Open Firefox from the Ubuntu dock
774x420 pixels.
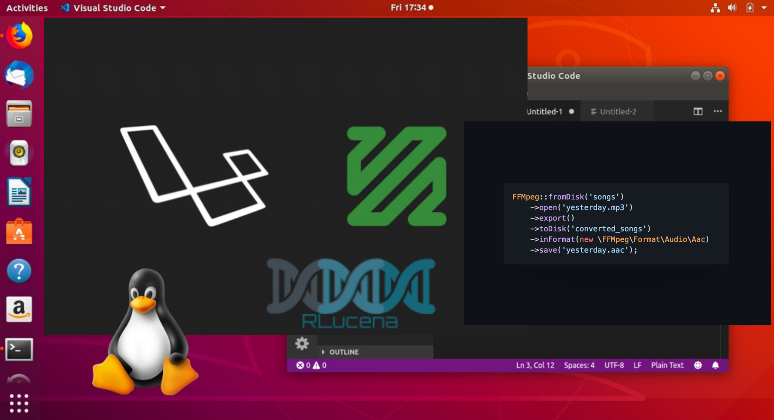[19, 35]
